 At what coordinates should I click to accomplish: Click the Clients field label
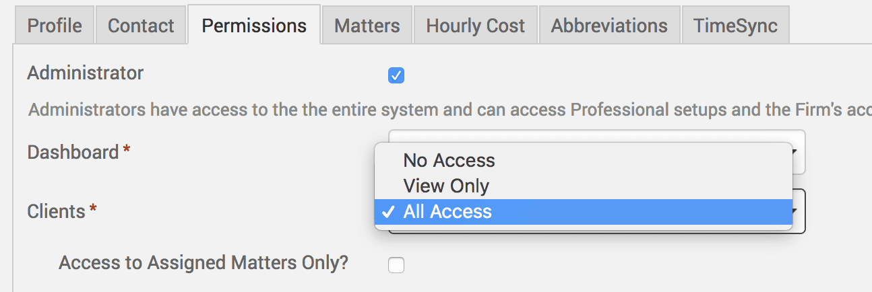(x=56, y=212)
